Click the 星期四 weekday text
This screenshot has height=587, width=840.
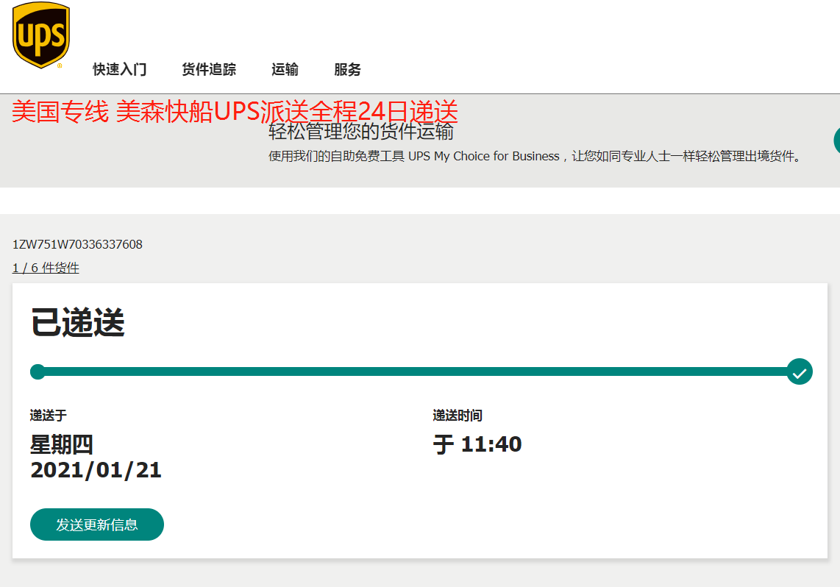[62, 444]
